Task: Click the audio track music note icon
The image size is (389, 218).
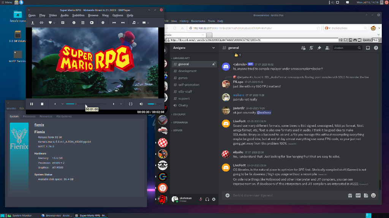Action: coord(134,23)
